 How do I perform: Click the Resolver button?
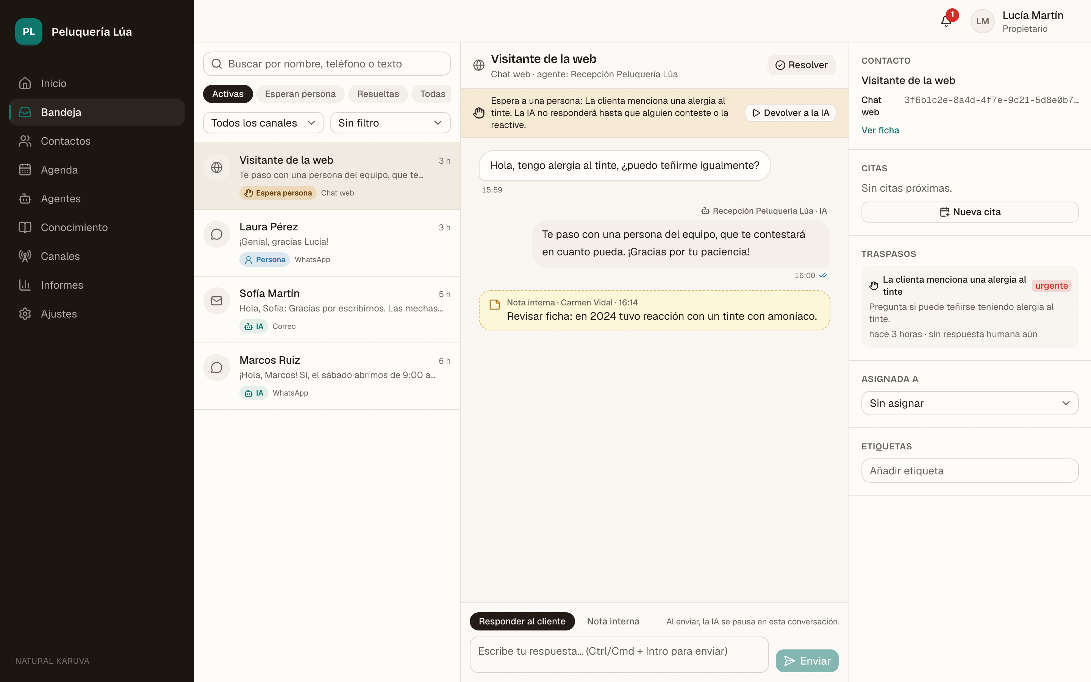[801, 65]
